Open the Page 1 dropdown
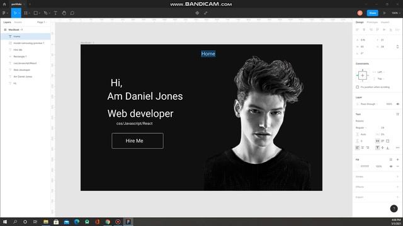403x226 pixels. 42,23
